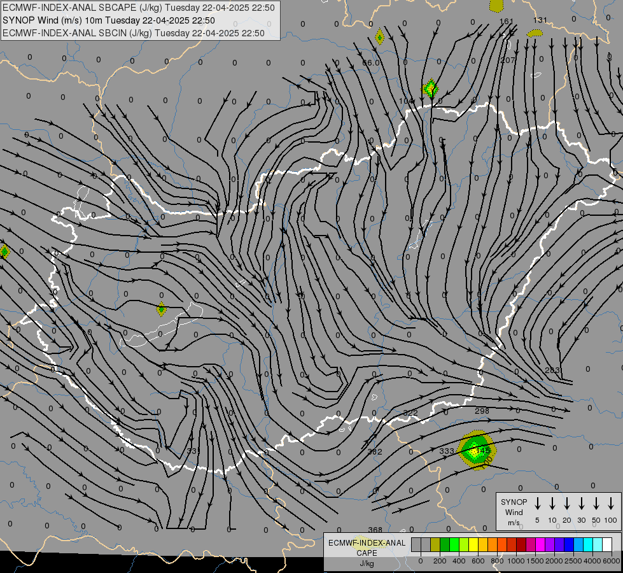Viewport: 623px width, 573px height.
Task: Click the white swatch at the scale's end
Action: tap(606, 545)
